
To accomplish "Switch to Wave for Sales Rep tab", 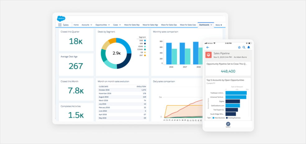I will tap(132, 25).
